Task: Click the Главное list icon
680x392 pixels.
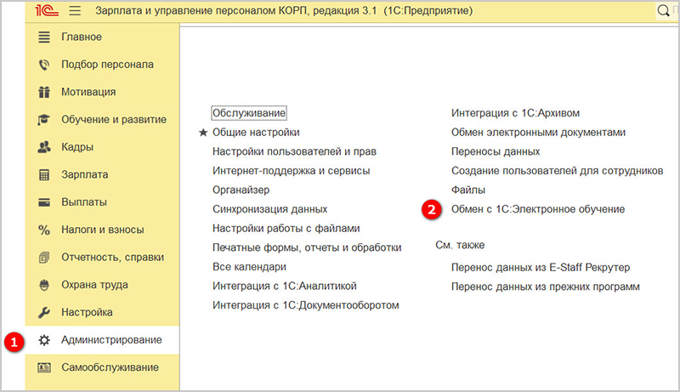Action: (44, 37)
